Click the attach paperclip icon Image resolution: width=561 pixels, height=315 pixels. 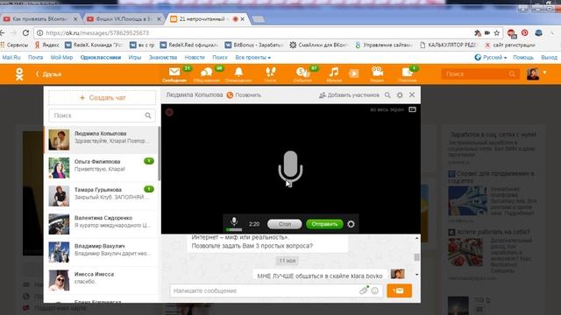[x=364, y=290]
